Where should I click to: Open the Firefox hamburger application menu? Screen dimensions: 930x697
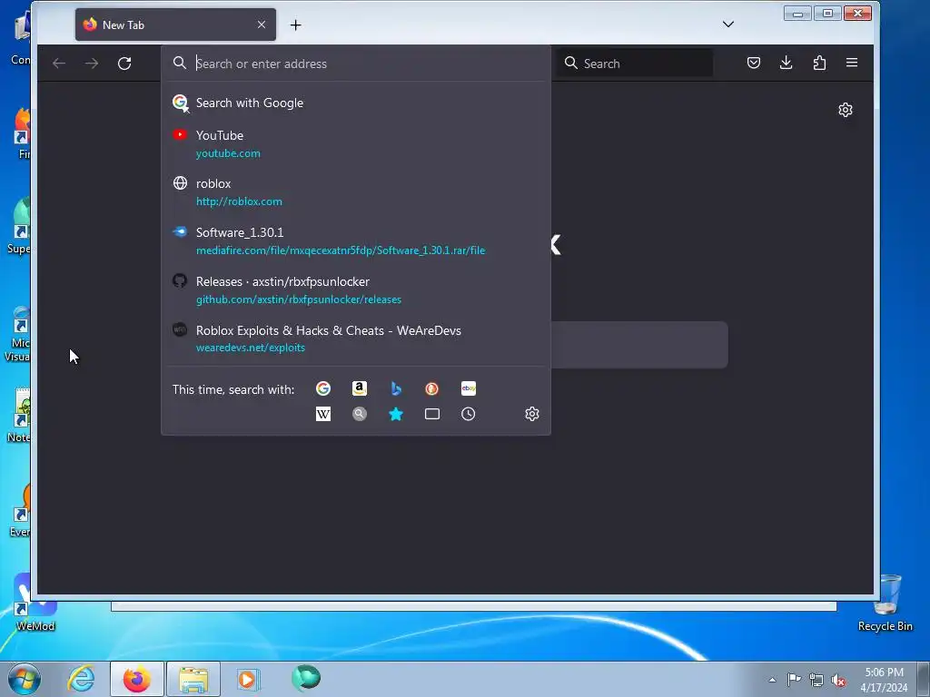852,63
